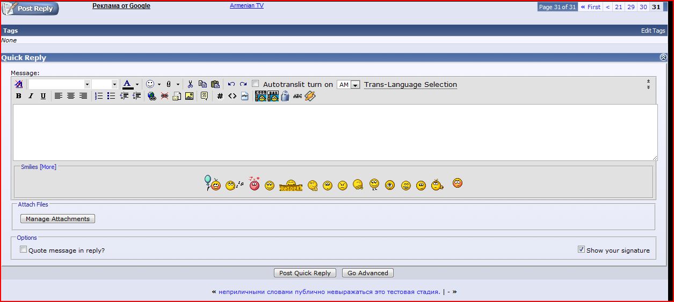674x302 pixels.
Task: Click the Insert Image icon
Action: [189, 96]
